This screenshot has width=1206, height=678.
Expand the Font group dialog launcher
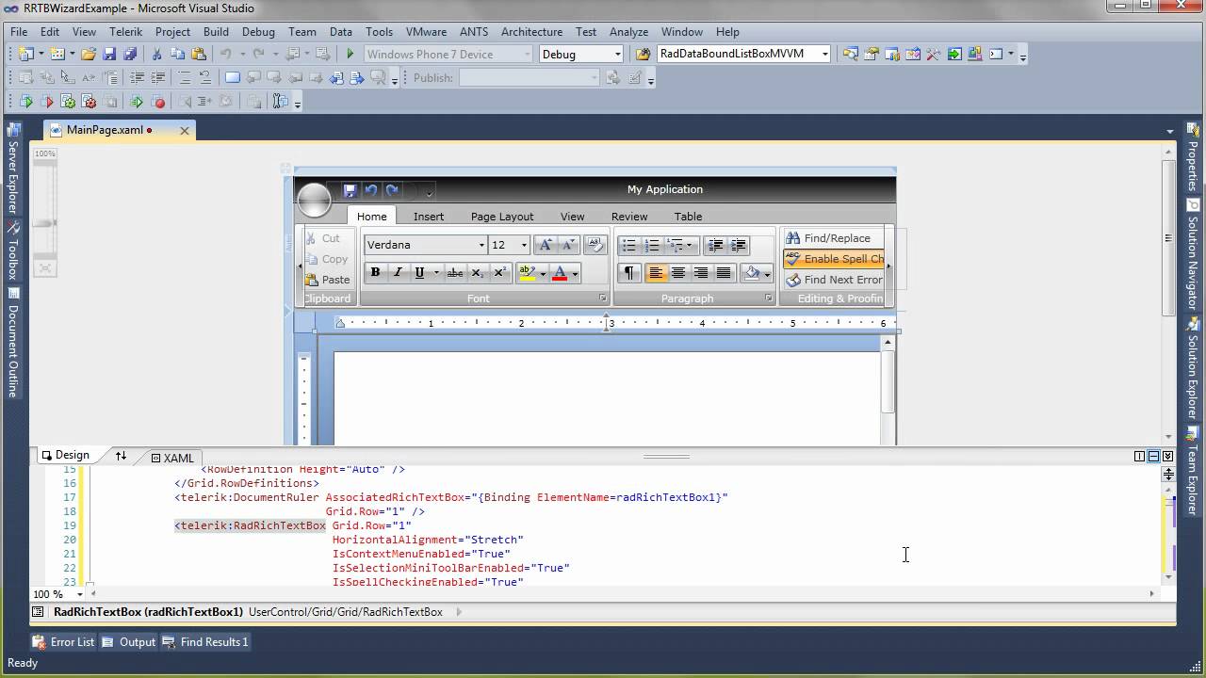(x=603, y=299)
